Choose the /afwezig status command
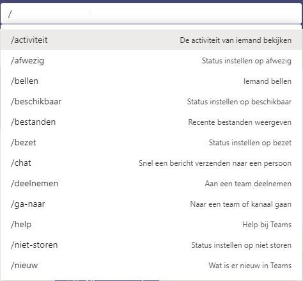Viewport: 303px width, 281px height. 151,60
